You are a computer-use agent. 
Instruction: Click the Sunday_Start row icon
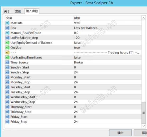(x=7, y=67)
